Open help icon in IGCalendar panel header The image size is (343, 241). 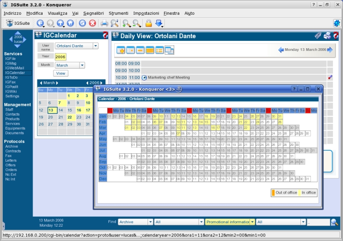click(x=105, y=35)
